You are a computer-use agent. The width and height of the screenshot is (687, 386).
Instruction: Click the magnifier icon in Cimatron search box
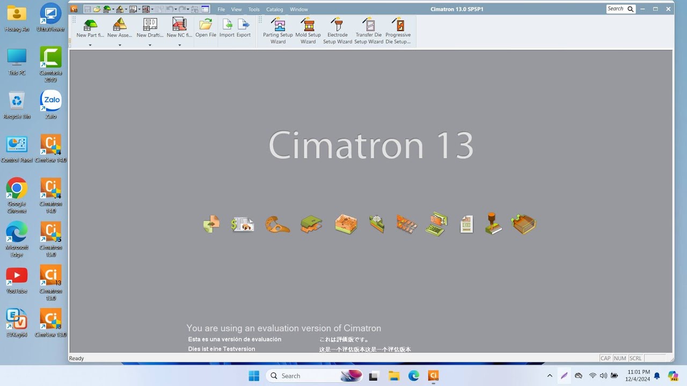pyautogui.click(x=631, y=9)
